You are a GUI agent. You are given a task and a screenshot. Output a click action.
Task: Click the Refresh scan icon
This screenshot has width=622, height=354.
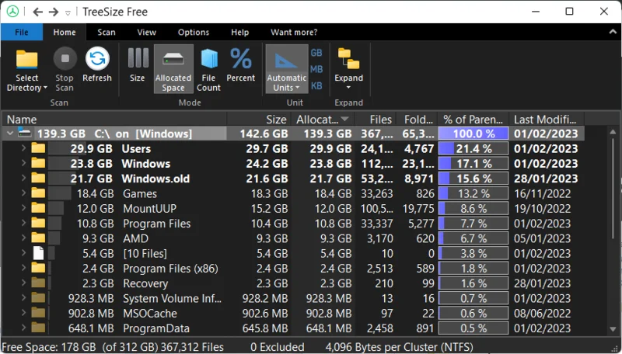point(97,61)
